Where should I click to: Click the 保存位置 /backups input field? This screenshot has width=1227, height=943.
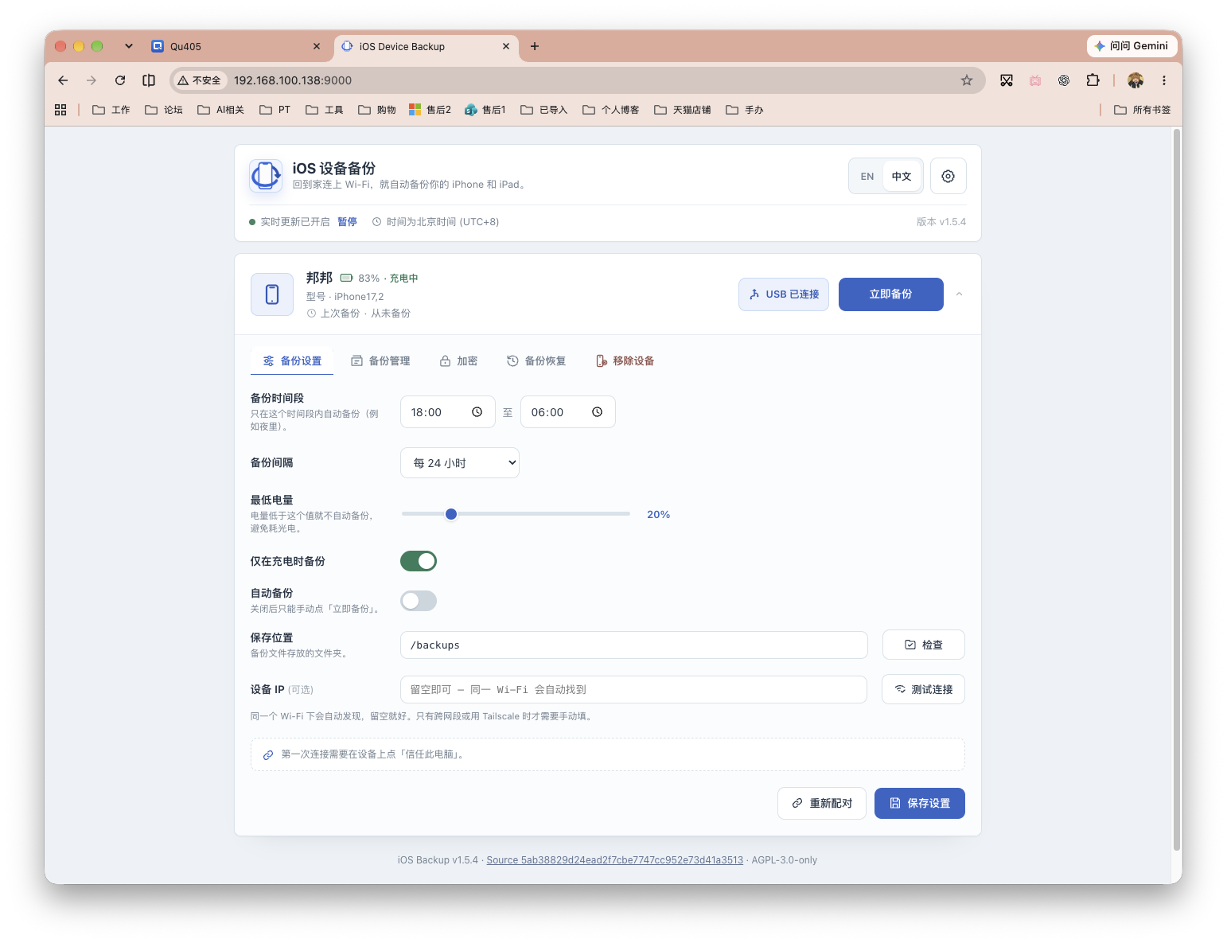coord(634,645)
